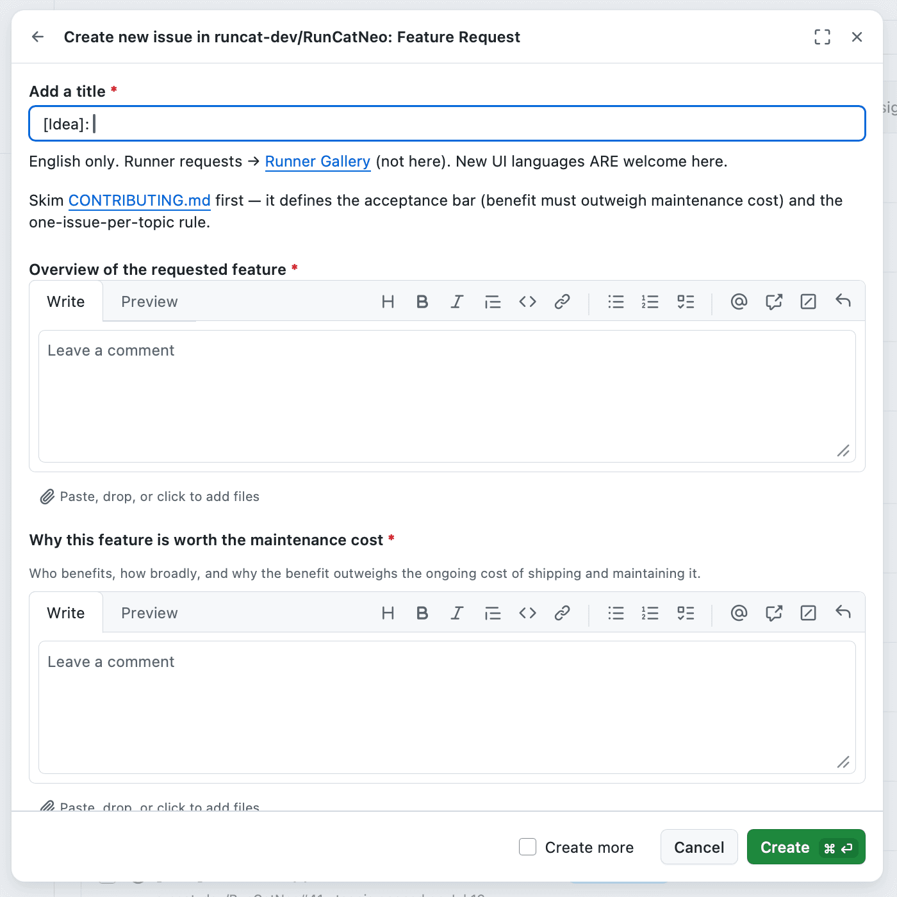Insert quote in maintenance cost editor
This screenshot has height=897, width=897.
pos(492,613)
